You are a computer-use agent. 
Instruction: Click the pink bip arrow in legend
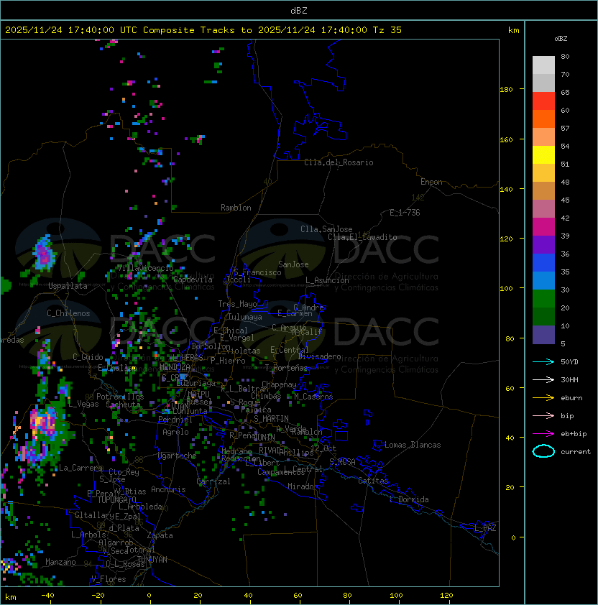tap(543, 415)
